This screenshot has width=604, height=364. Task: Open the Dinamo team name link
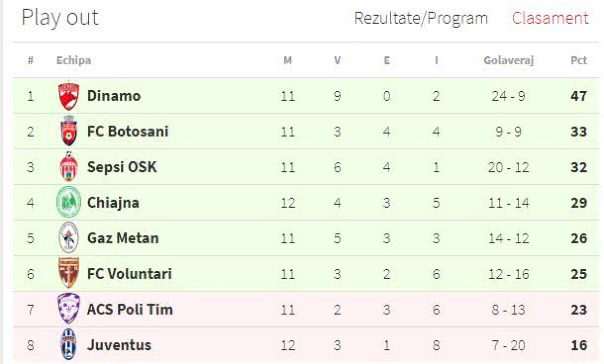click(x=114, y=96)
